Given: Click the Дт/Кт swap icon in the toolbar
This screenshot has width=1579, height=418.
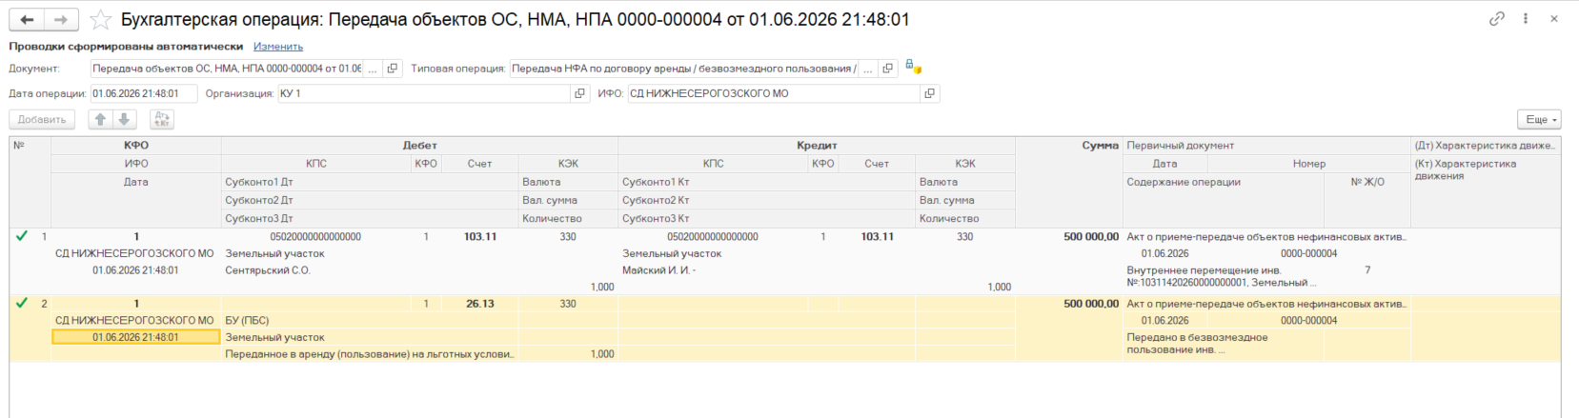Looking at the screenshot, I should (x=162, y=119).
